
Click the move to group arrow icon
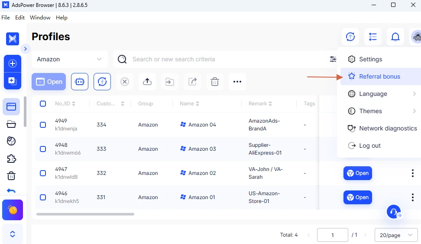click(170, 82)
